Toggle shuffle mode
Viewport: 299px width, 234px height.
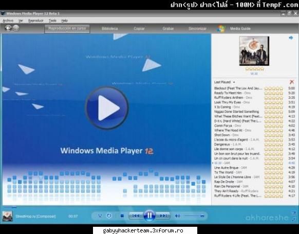pos(100,216)
